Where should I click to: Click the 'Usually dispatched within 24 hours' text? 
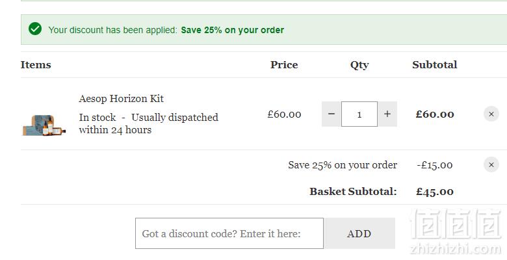coord(148,123)
